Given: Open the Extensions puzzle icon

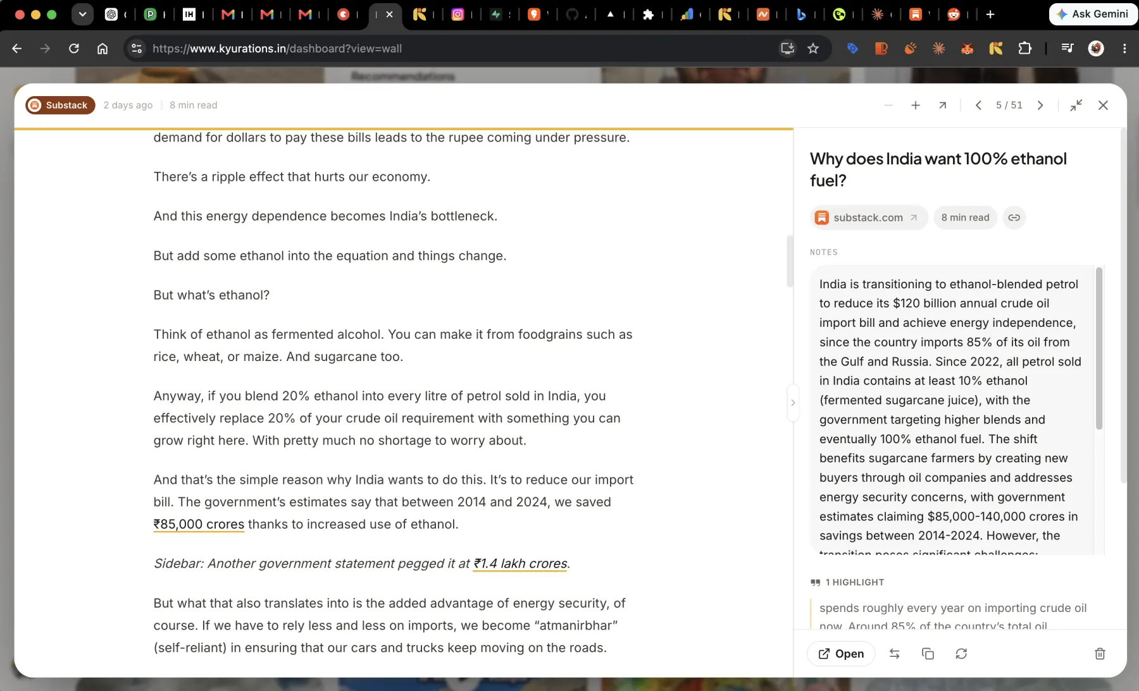Looking at the screenshot, I should pyautogui.click(x=1024, y=49).
